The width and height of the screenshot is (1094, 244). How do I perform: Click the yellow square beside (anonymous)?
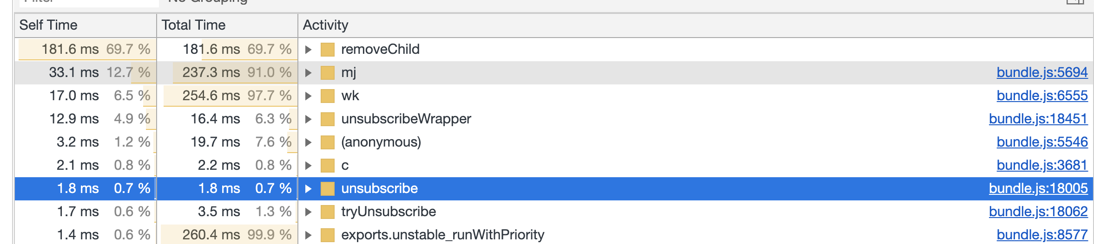click(328, 142)
